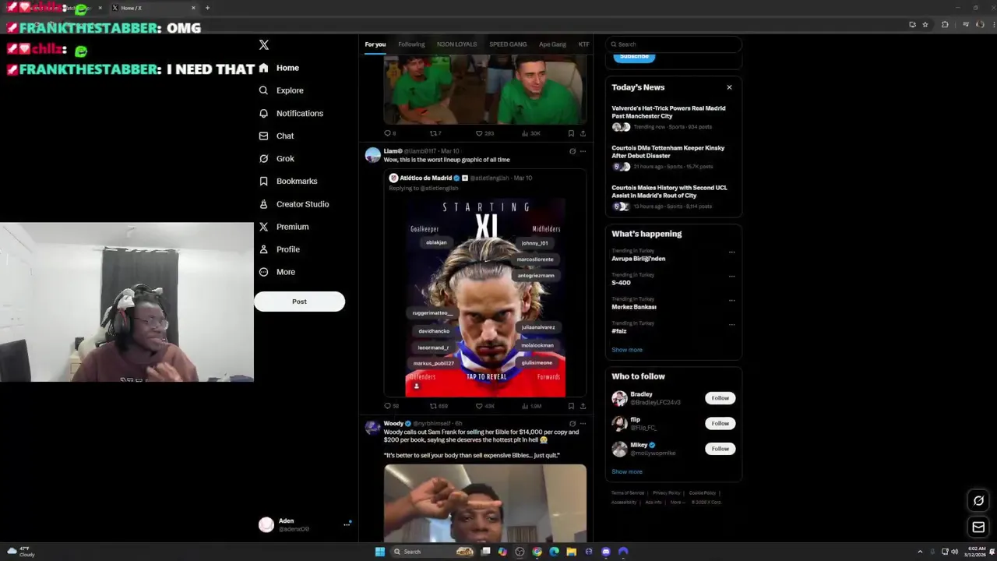Expand the More menu in the sidebar
The image size is (997, 561).
(x=277, y=272)
